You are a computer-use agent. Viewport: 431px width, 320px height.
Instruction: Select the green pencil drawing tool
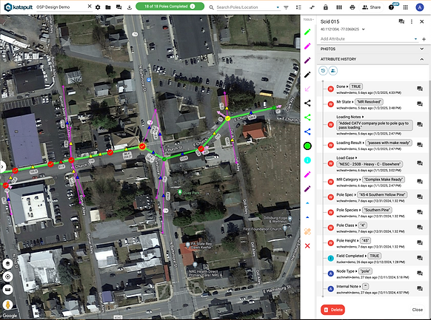click(307, 32)
